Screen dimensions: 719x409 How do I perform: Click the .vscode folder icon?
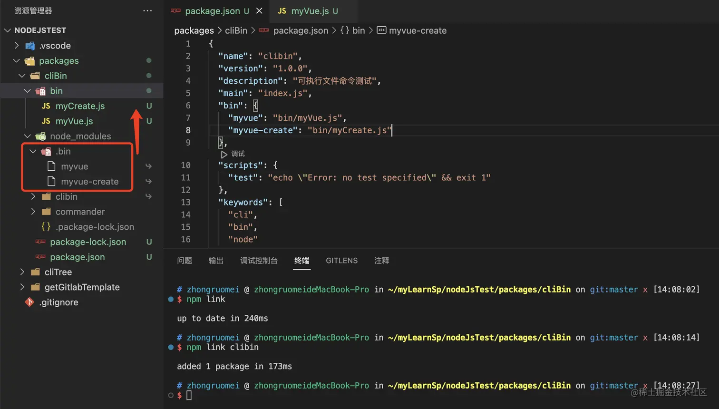30,46
